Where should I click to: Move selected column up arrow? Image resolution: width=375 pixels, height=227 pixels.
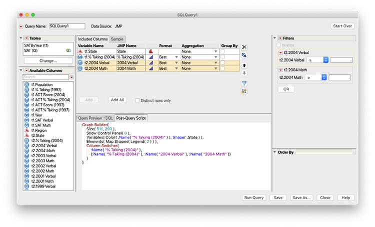[x=244, y=65]
